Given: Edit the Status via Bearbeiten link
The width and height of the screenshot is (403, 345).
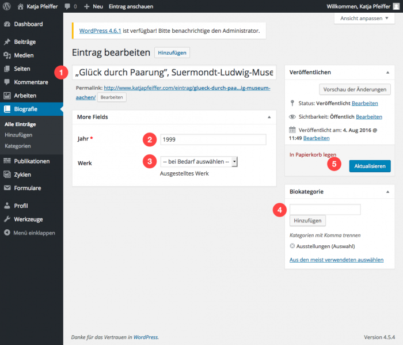Looking at the screenshot, I should [x=364, y=103].
